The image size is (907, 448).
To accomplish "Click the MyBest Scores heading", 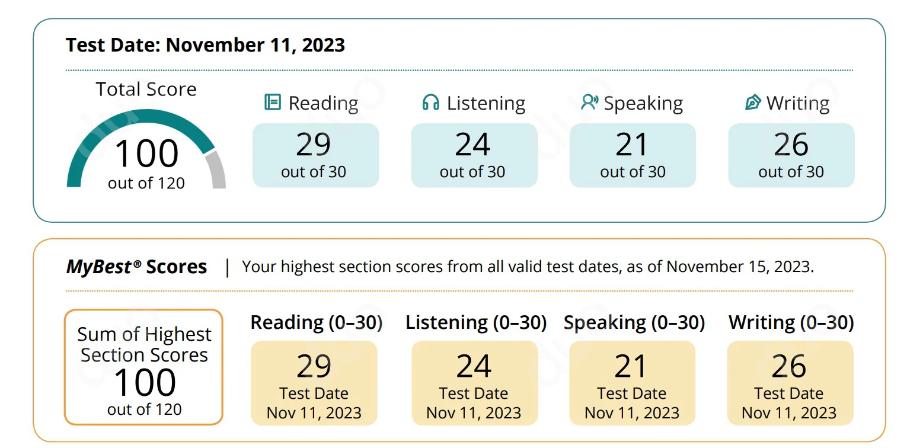I will point(136,267).
